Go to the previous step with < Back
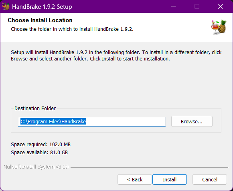The height and width of the screenshot is (191, 233). coord(135,179)
